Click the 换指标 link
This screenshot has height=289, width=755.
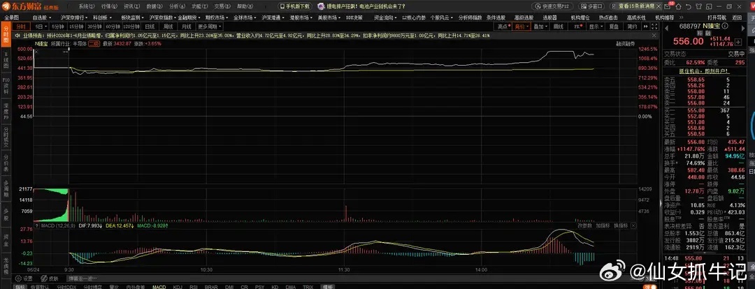pos(621,225)
